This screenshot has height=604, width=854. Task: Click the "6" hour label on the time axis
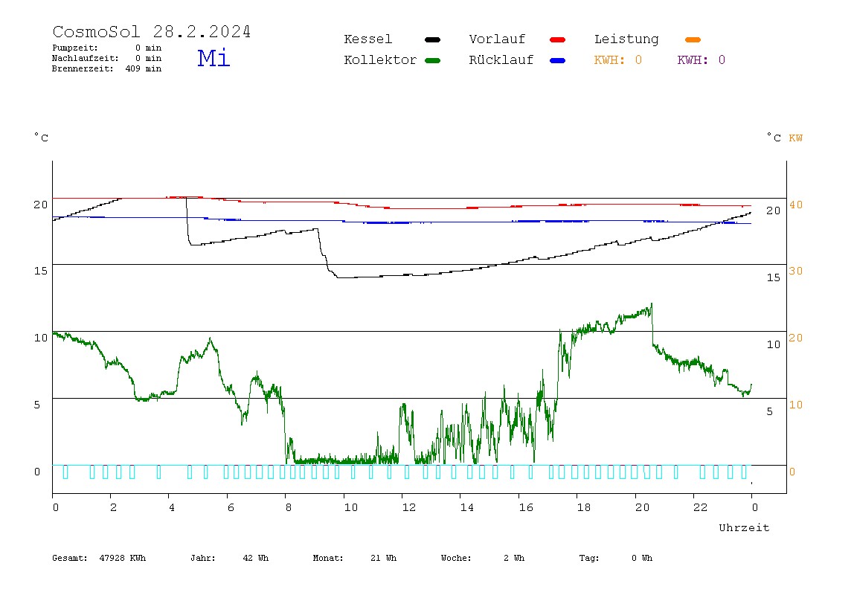(231, 507)
